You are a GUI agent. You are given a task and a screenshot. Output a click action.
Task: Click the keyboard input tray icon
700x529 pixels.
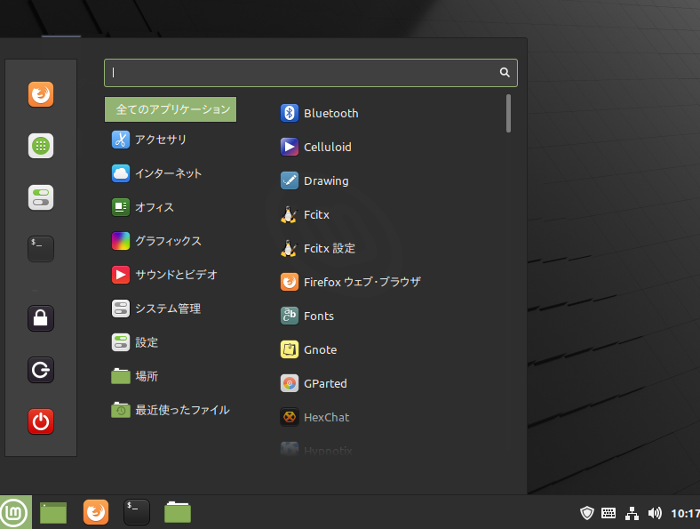[x=609, y=513]
